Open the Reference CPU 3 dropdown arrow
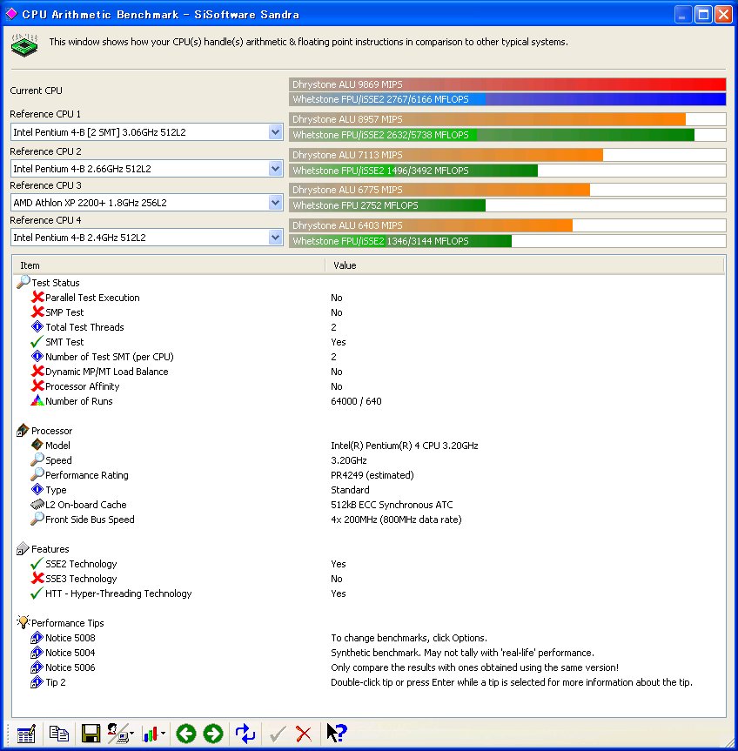738x751 pixels. (275, 203)
